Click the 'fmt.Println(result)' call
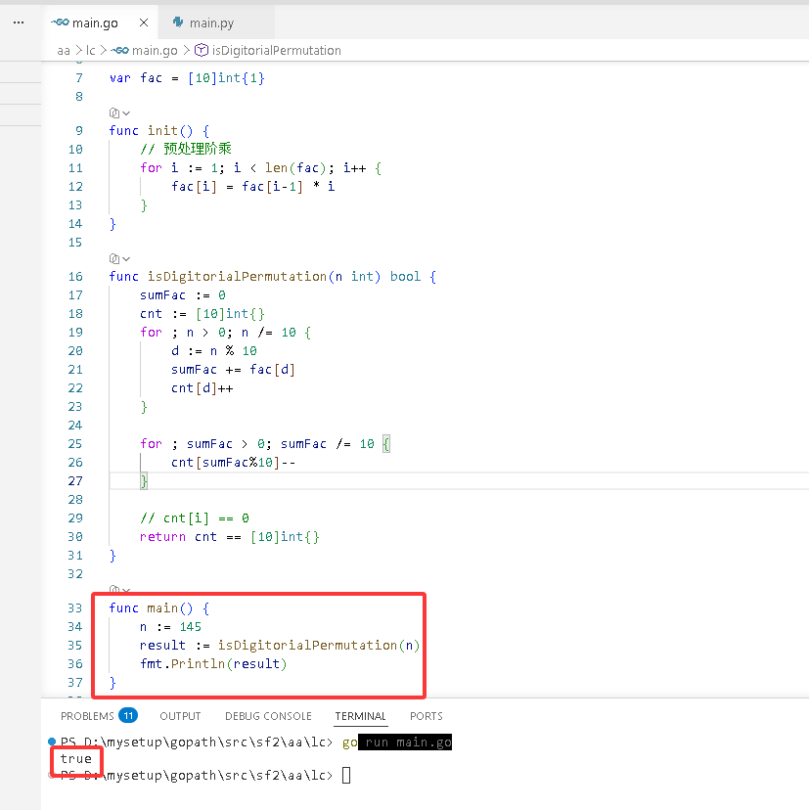809x810 pixels. coord(213,664)
